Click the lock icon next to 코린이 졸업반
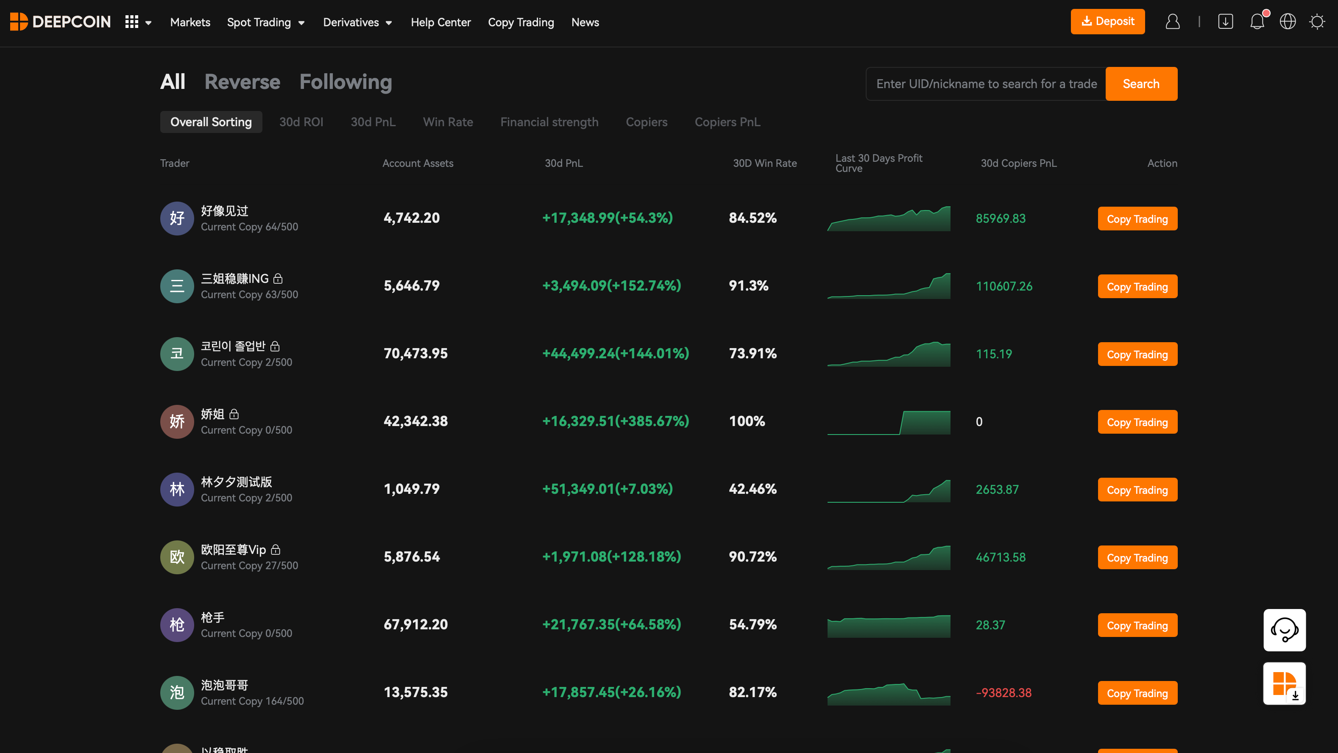The height and width of the screenshot is (753, 1338). pyautogui.click(x=275, y=346)
